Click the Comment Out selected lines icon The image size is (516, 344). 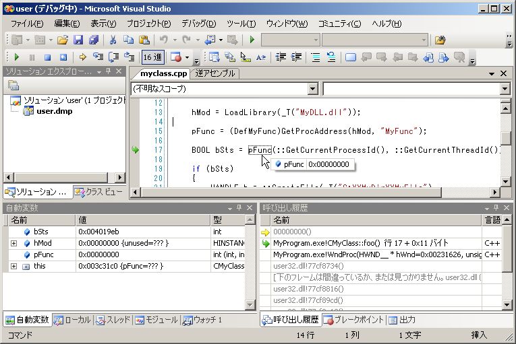click(x=316, y=57)
